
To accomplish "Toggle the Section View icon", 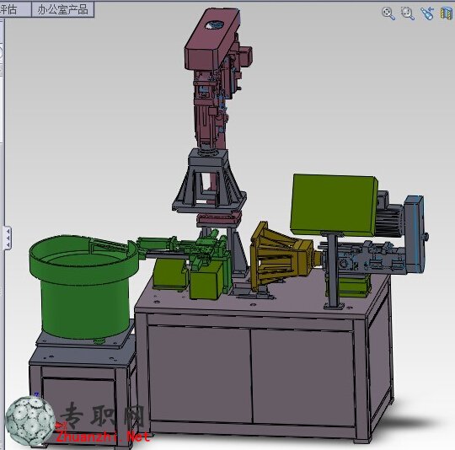I will click(447, 13).
